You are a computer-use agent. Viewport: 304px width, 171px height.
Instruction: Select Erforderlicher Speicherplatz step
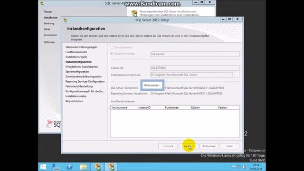pyautogui.click(x=82, y=66)
